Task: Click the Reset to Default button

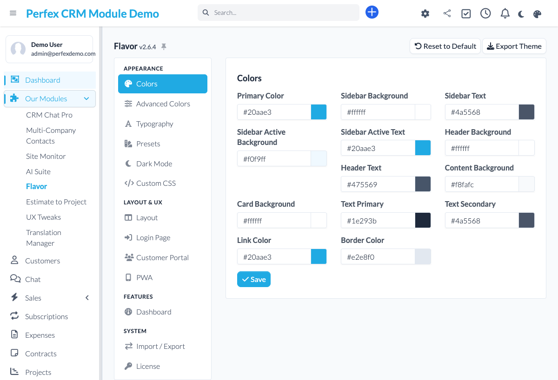Action: pos(445,46)
